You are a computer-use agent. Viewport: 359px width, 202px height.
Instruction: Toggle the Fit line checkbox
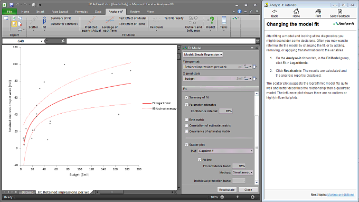pos(200,160)
